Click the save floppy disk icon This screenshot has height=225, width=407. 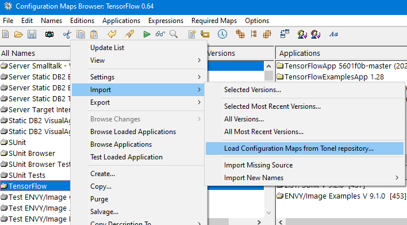tap(32, 35)
